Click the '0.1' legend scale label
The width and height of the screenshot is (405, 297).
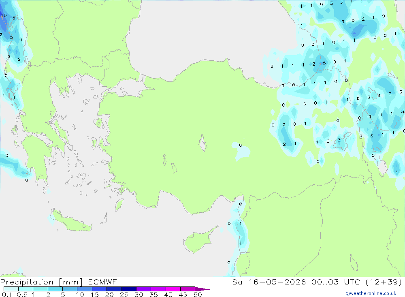click(7, 295)
